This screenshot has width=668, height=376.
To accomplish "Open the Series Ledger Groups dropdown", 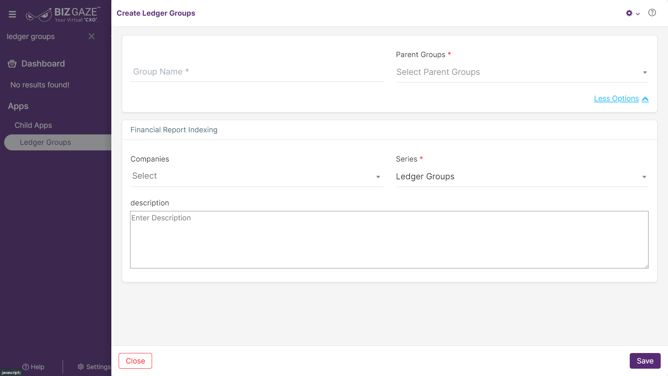I will tap(522, 177).
